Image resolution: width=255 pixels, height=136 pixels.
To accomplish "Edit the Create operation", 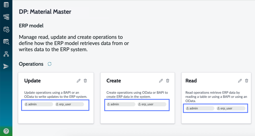I will [x=161, y=81].
